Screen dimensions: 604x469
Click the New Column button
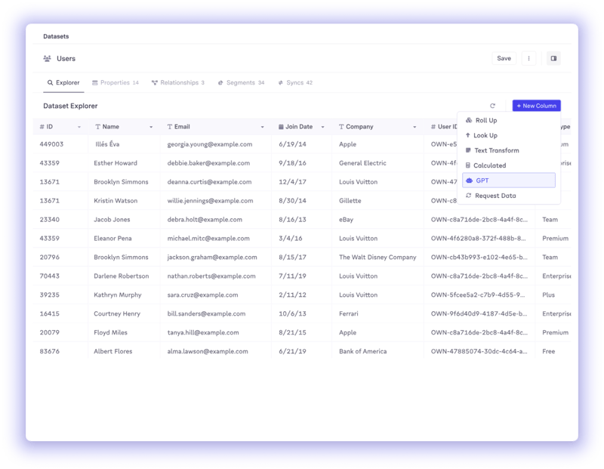coord(536,106)
